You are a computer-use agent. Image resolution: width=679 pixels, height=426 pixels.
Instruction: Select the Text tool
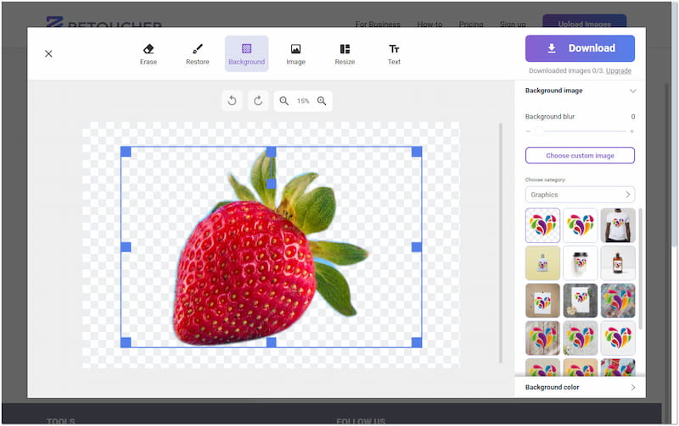click(394, 54)
